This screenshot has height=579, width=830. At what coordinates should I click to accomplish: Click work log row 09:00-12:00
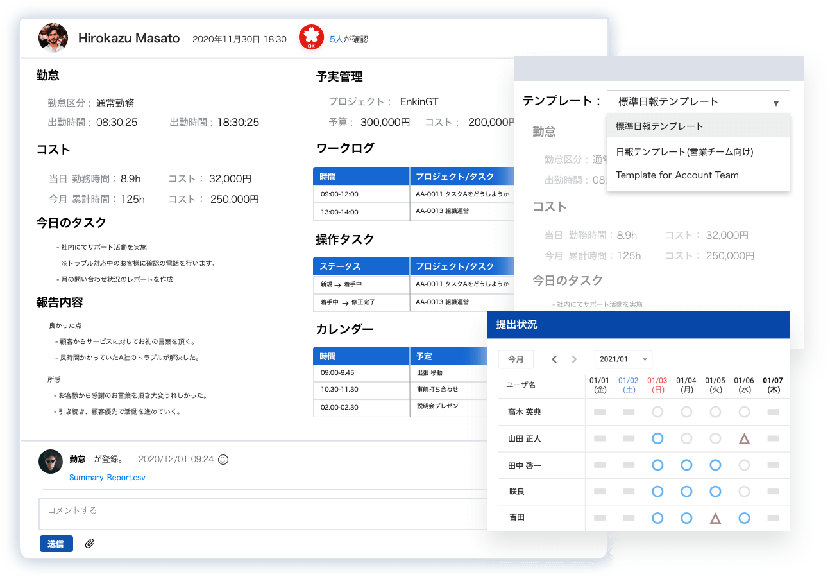coord(414,194)
